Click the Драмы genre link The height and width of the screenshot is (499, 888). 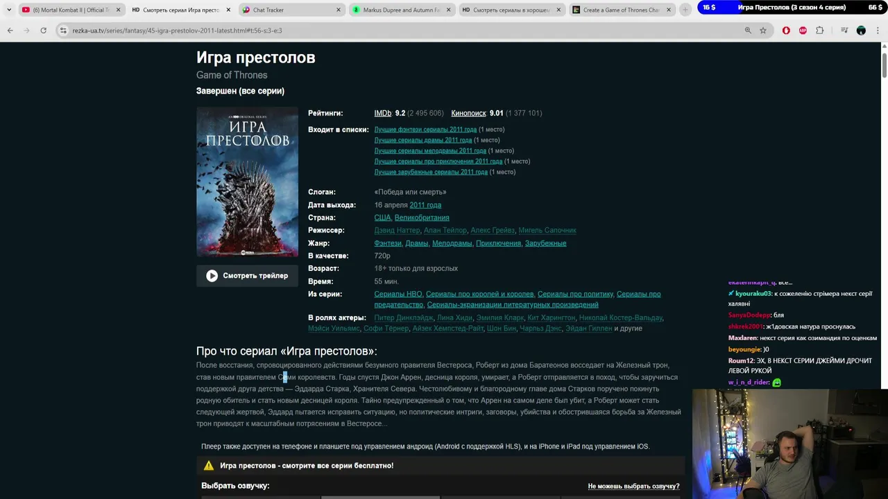point(417,243)
